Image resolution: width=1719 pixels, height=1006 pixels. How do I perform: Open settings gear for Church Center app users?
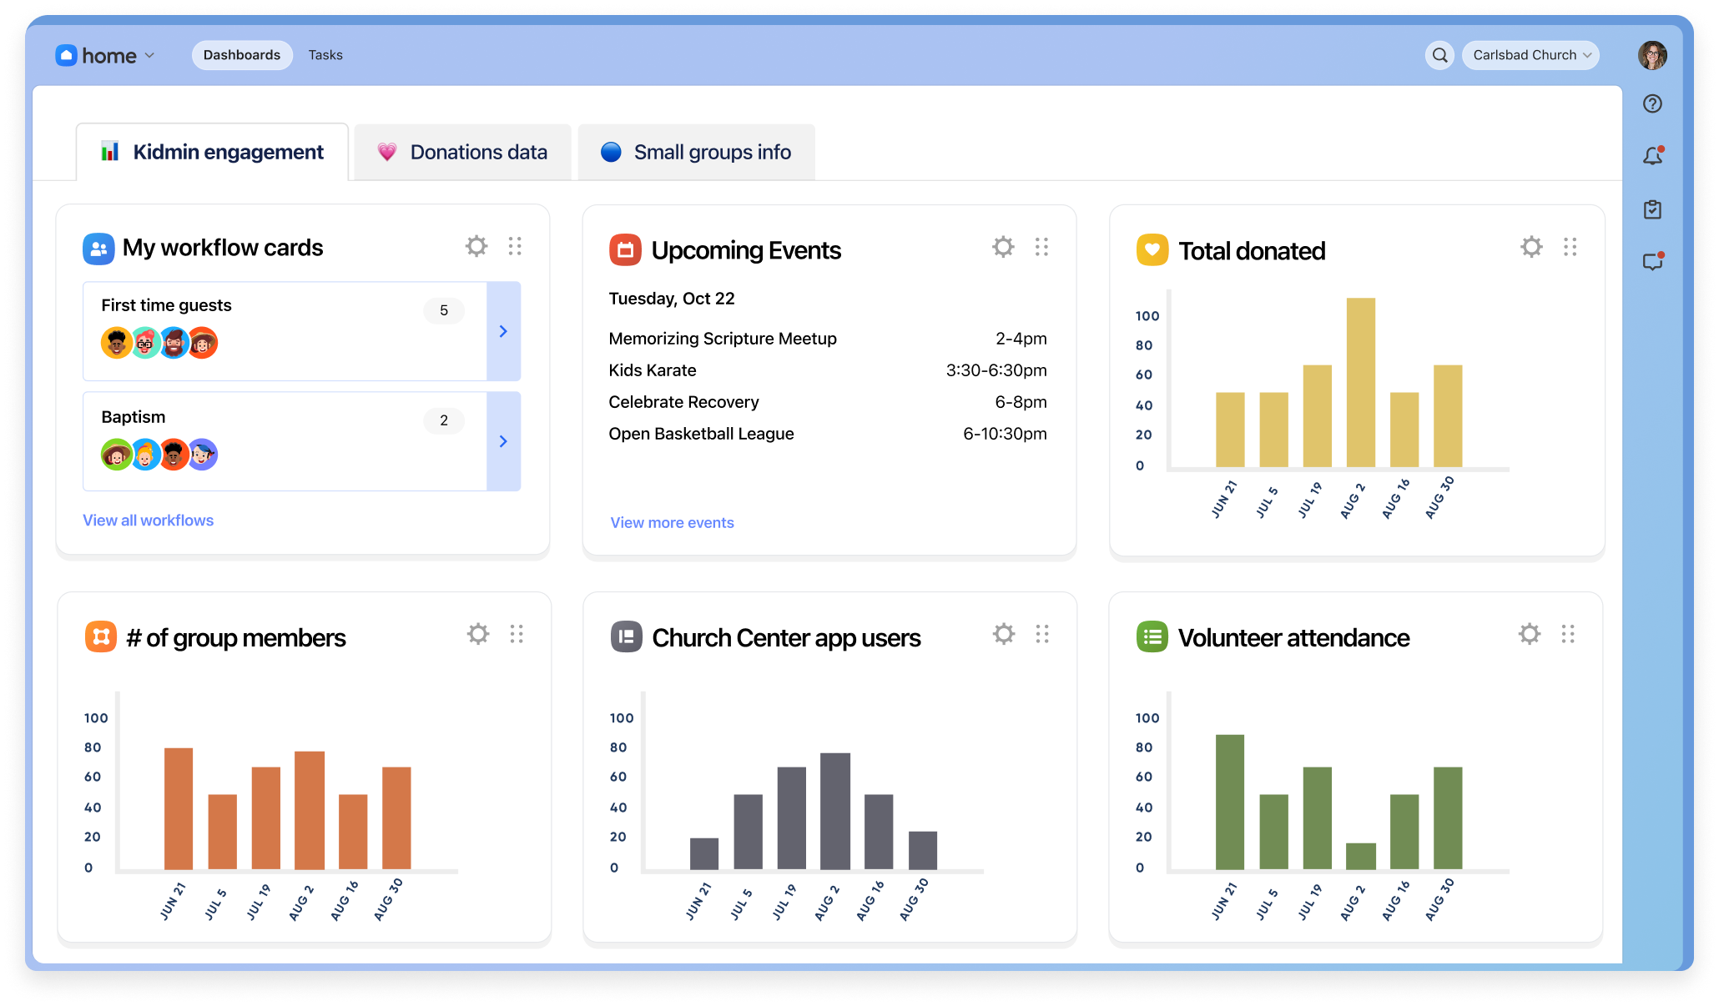1004,634
